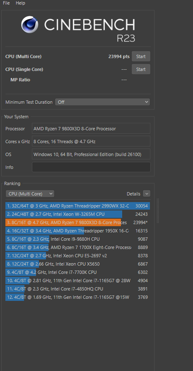Select the Intel Xeon CPU X5650 ranking row
Screen dimensions: 193x371
click(x=78, y=264)
